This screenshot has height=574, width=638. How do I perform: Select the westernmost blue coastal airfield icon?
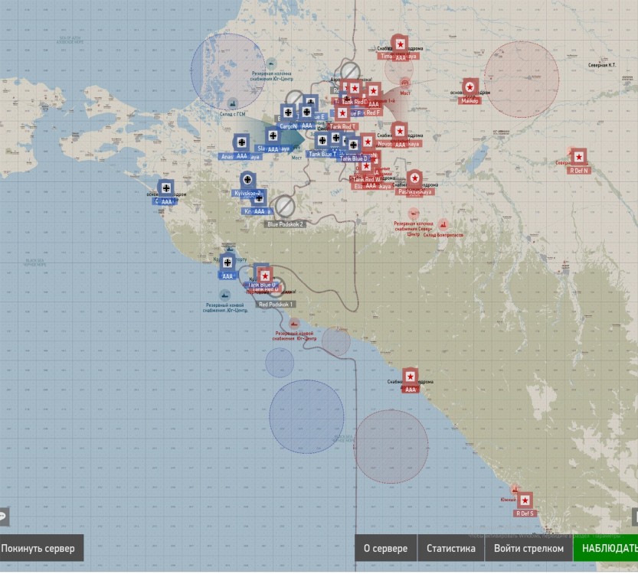[166, 188]
